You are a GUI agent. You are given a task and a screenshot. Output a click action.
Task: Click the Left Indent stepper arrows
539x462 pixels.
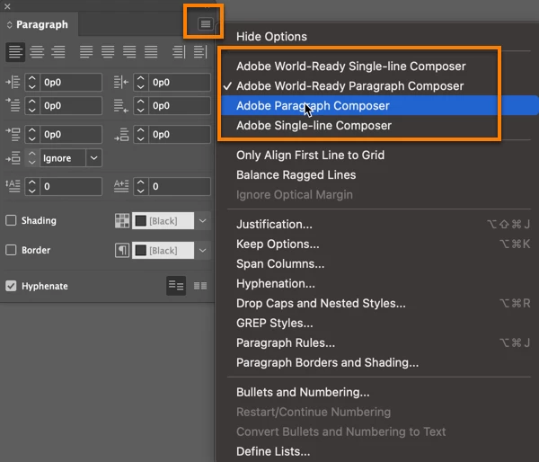click(32, 82)
